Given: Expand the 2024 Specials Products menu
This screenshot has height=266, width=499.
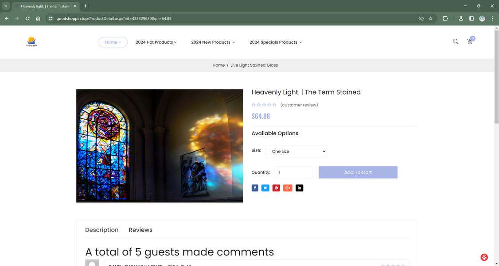Looking at the screenshot, I should [276, 42].
